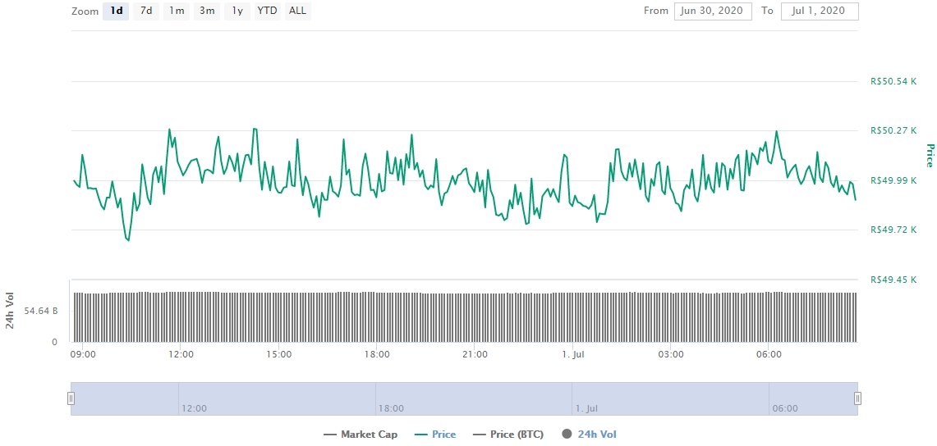The width and height of the screenshot is (937, 446).
Task: Select the 7d zoom range
Action: 146,11
